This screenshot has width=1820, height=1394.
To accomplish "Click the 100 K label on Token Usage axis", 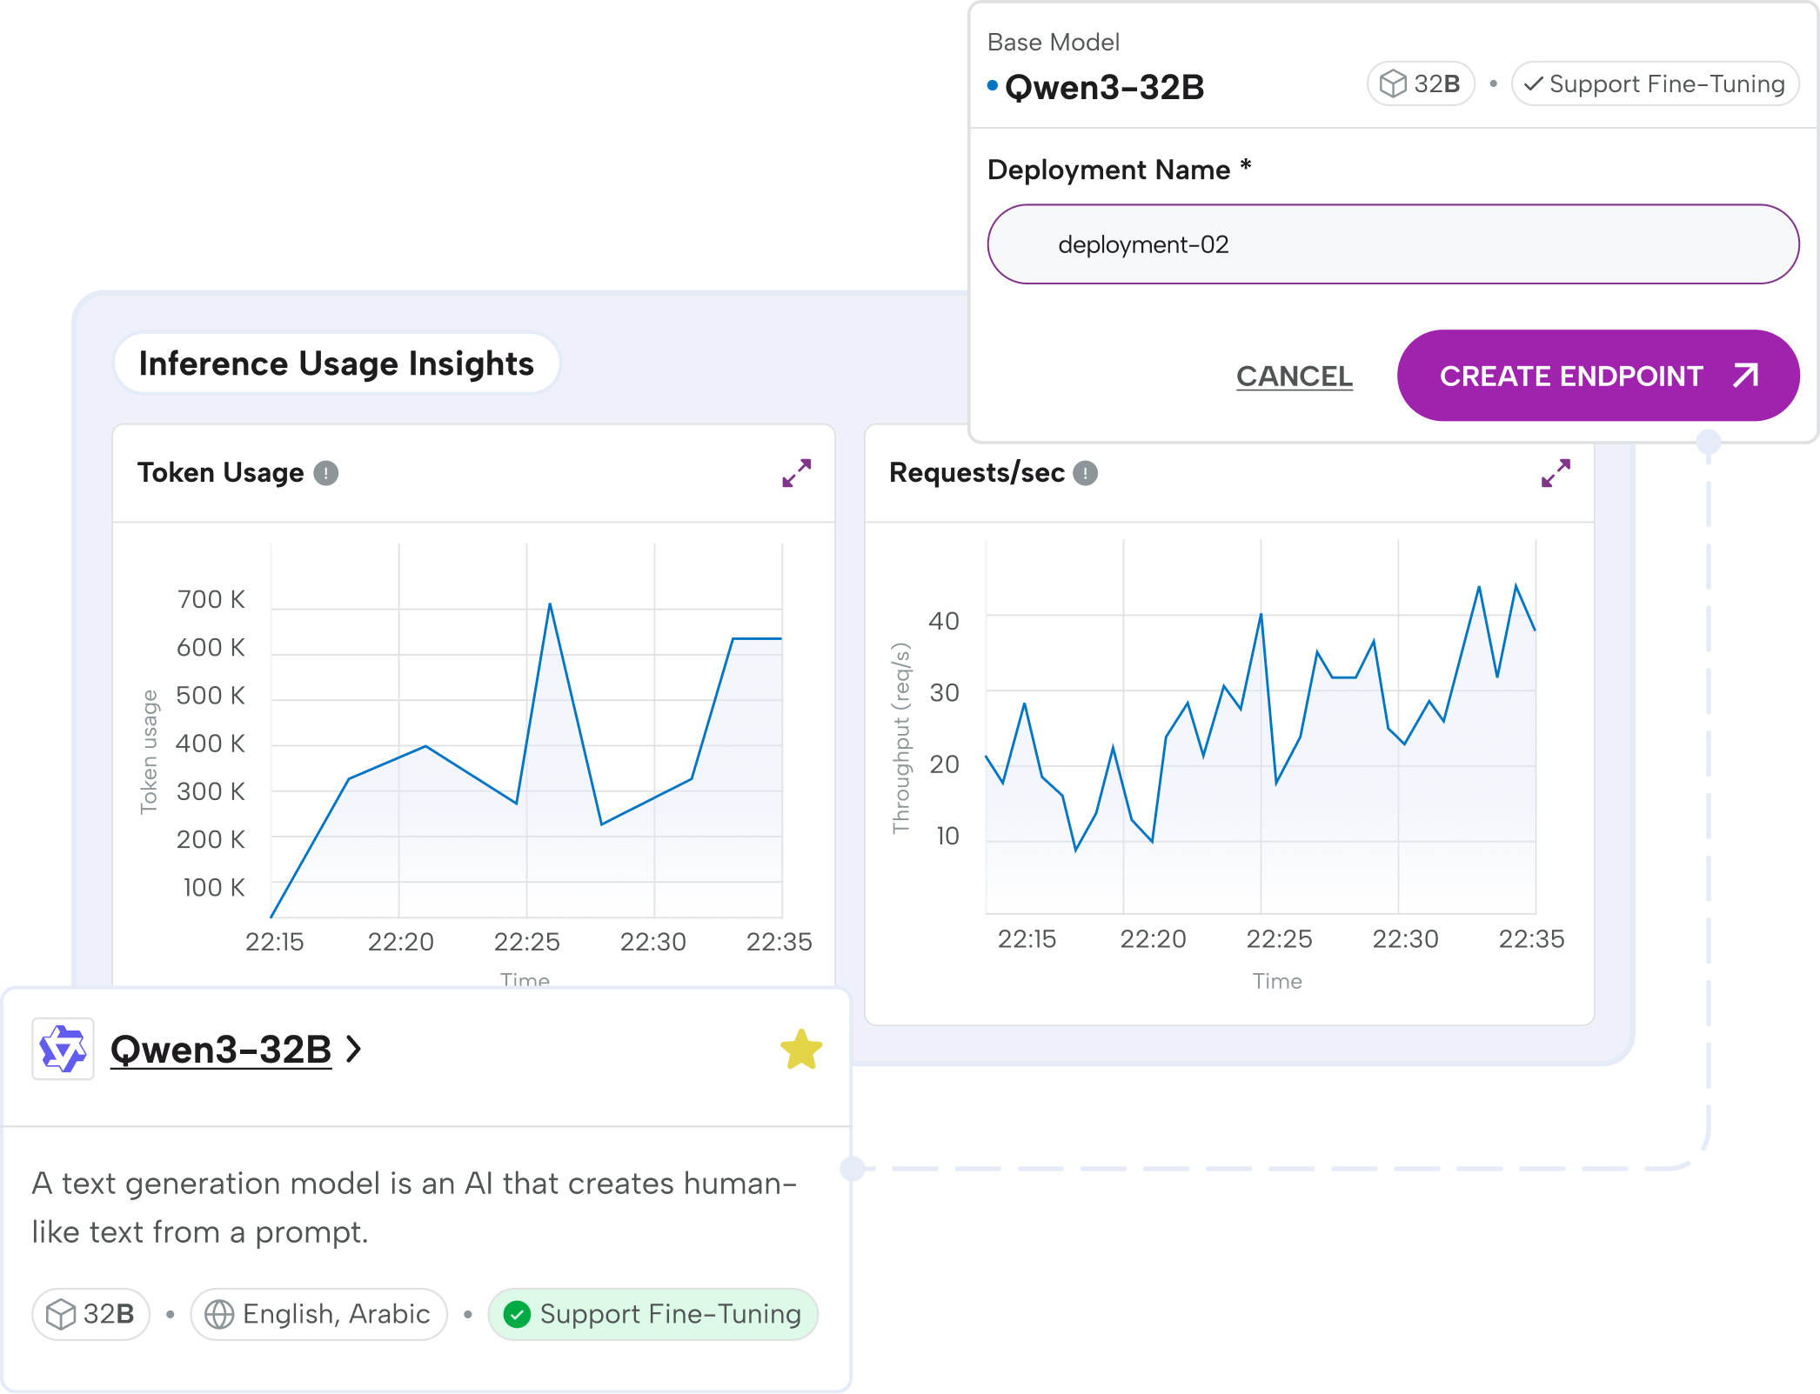I will [214, 887].
